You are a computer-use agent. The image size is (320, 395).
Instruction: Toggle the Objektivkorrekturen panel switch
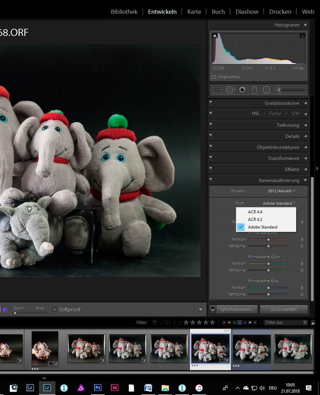click(x=211, y=146)
